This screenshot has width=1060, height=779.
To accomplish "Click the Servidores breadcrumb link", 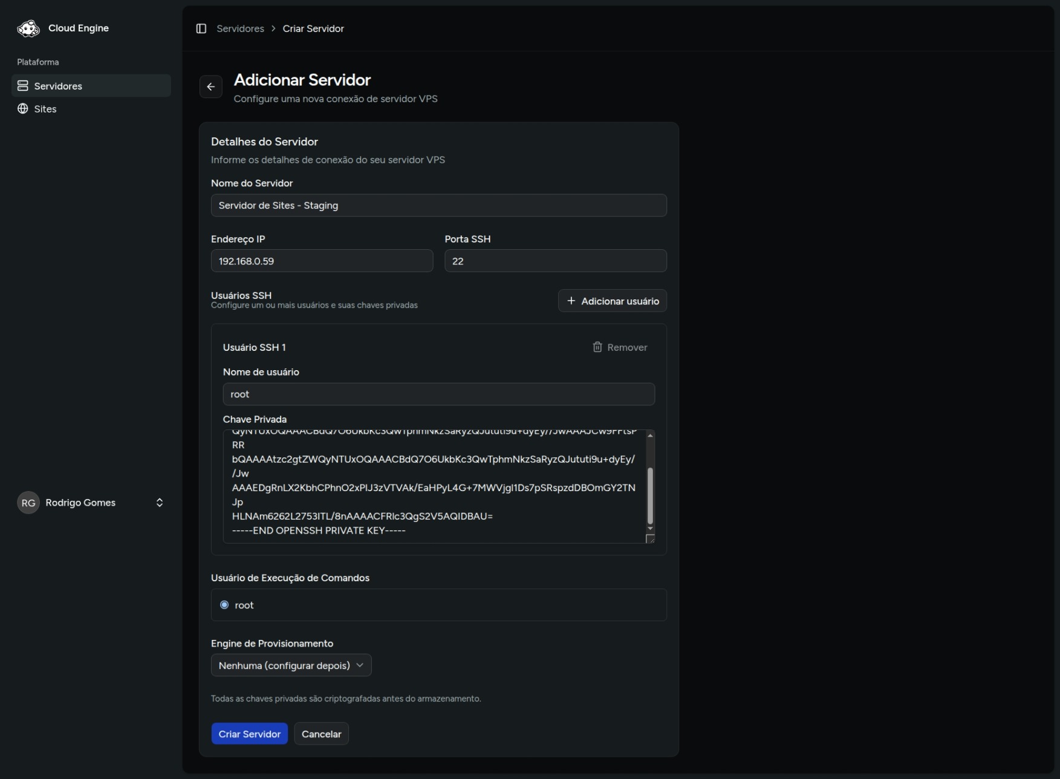I will point(240,28).
